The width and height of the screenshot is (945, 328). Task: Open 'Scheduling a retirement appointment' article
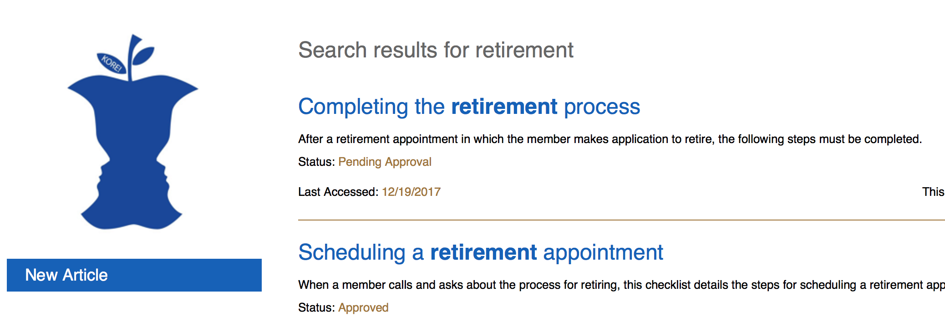point(481,252)
